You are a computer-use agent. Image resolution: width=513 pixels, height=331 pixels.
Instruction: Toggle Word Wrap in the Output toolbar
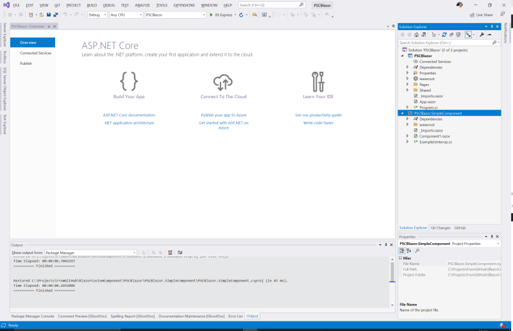[x=180, y=253]
